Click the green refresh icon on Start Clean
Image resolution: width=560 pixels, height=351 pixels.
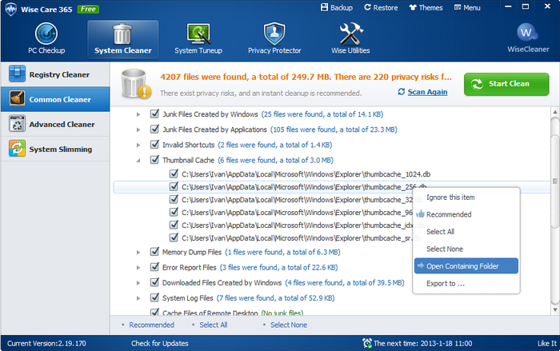pos(477,84)
